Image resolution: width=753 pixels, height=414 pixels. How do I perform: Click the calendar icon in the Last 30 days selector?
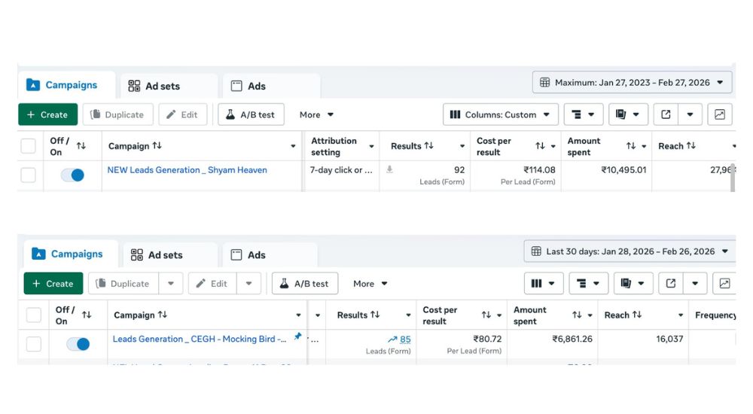tap(536, 251)
